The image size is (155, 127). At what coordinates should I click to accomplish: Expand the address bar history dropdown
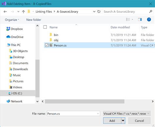(94, 11)
